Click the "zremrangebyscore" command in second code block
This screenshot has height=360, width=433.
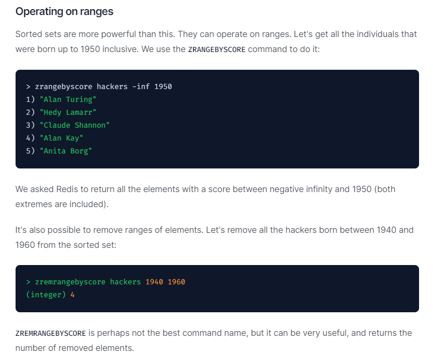(70, 282)
